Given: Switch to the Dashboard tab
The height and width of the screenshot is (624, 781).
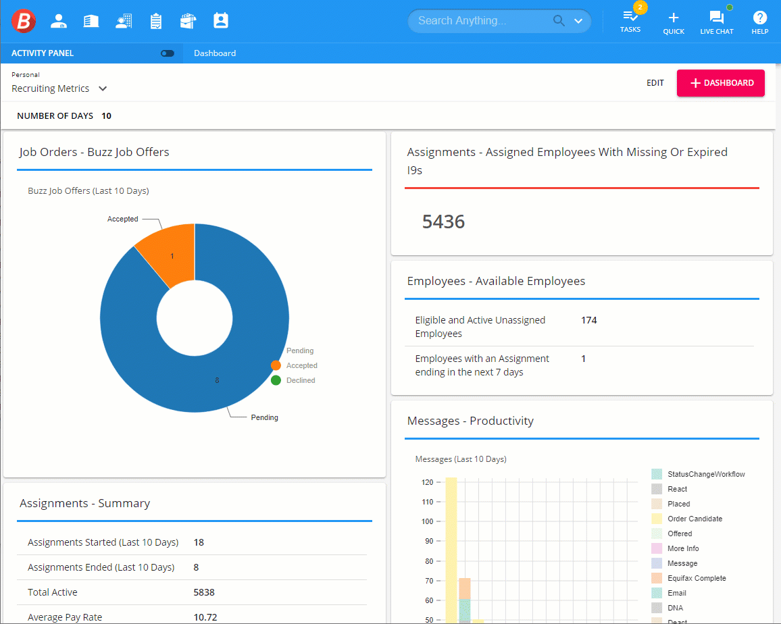Looking at the screenshot, I should click(x=215, y=53).
